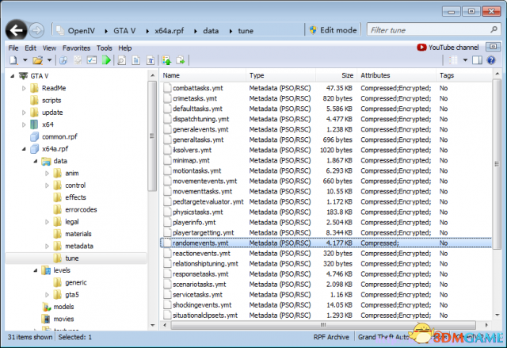Open the Tools menu
The height and width of the screenshot is (348, 507).
[104, 48]
